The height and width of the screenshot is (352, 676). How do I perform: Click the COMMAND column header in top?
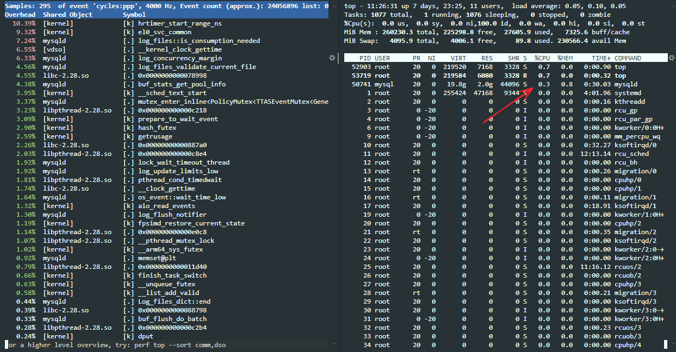[x=628, y=58]
